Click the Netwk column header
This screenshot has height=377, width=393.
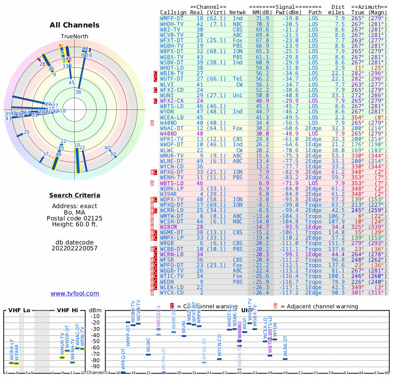237,13
